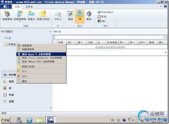169x124 pixels.
Task: Sort by the CPU column header
Action: [143, 42]
